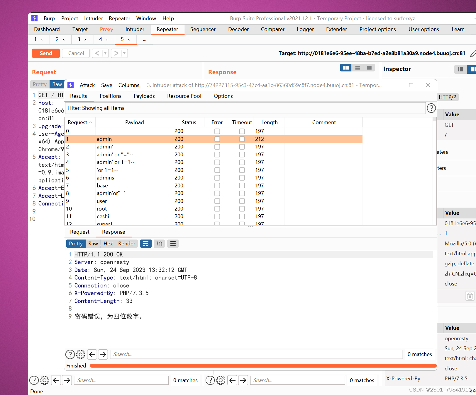Open the hamburger menu icon in Response toolbar
Image resolution: width=476 pixels, height=395 pixels.
[173, 243]
